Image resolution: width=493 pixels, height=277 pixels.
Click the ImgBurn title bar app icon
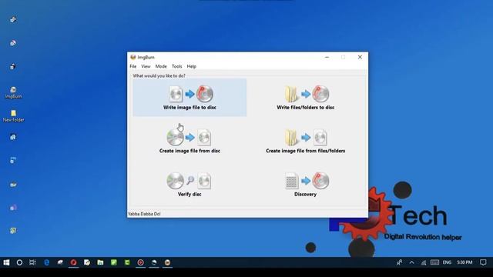point(133,57)
